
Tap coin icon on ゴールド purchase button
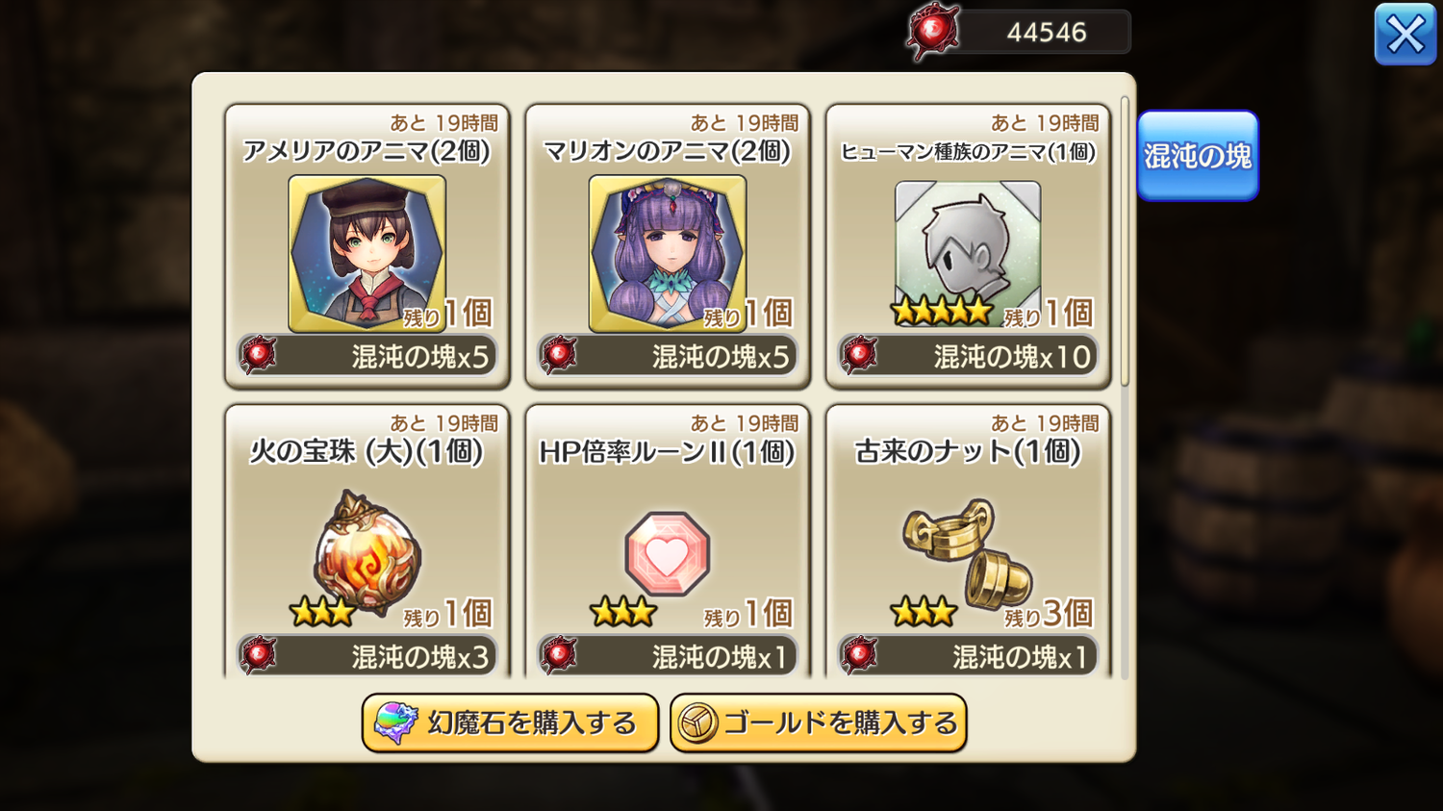coord(697,723)
